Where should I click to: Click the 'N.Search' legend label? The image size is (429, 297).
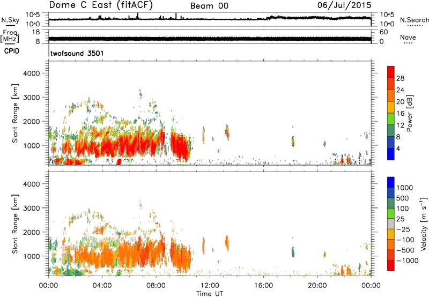(x=415, y=20)
